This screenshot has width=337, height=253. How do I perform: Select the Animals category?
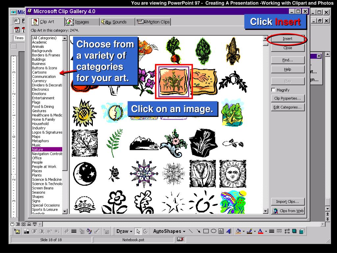pos(38,46)
